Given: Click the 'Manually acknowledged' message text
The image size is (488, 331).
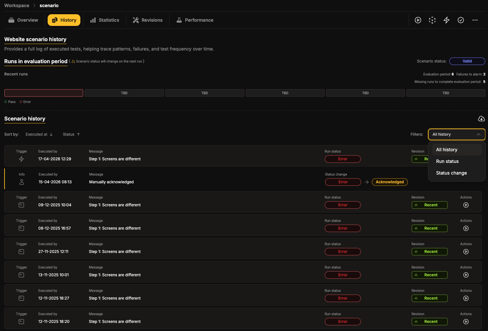Looking at the screenshot, I should click(111, 182).
